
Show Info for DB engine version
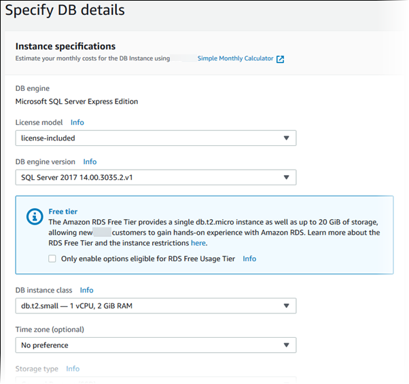pos(90,162)
